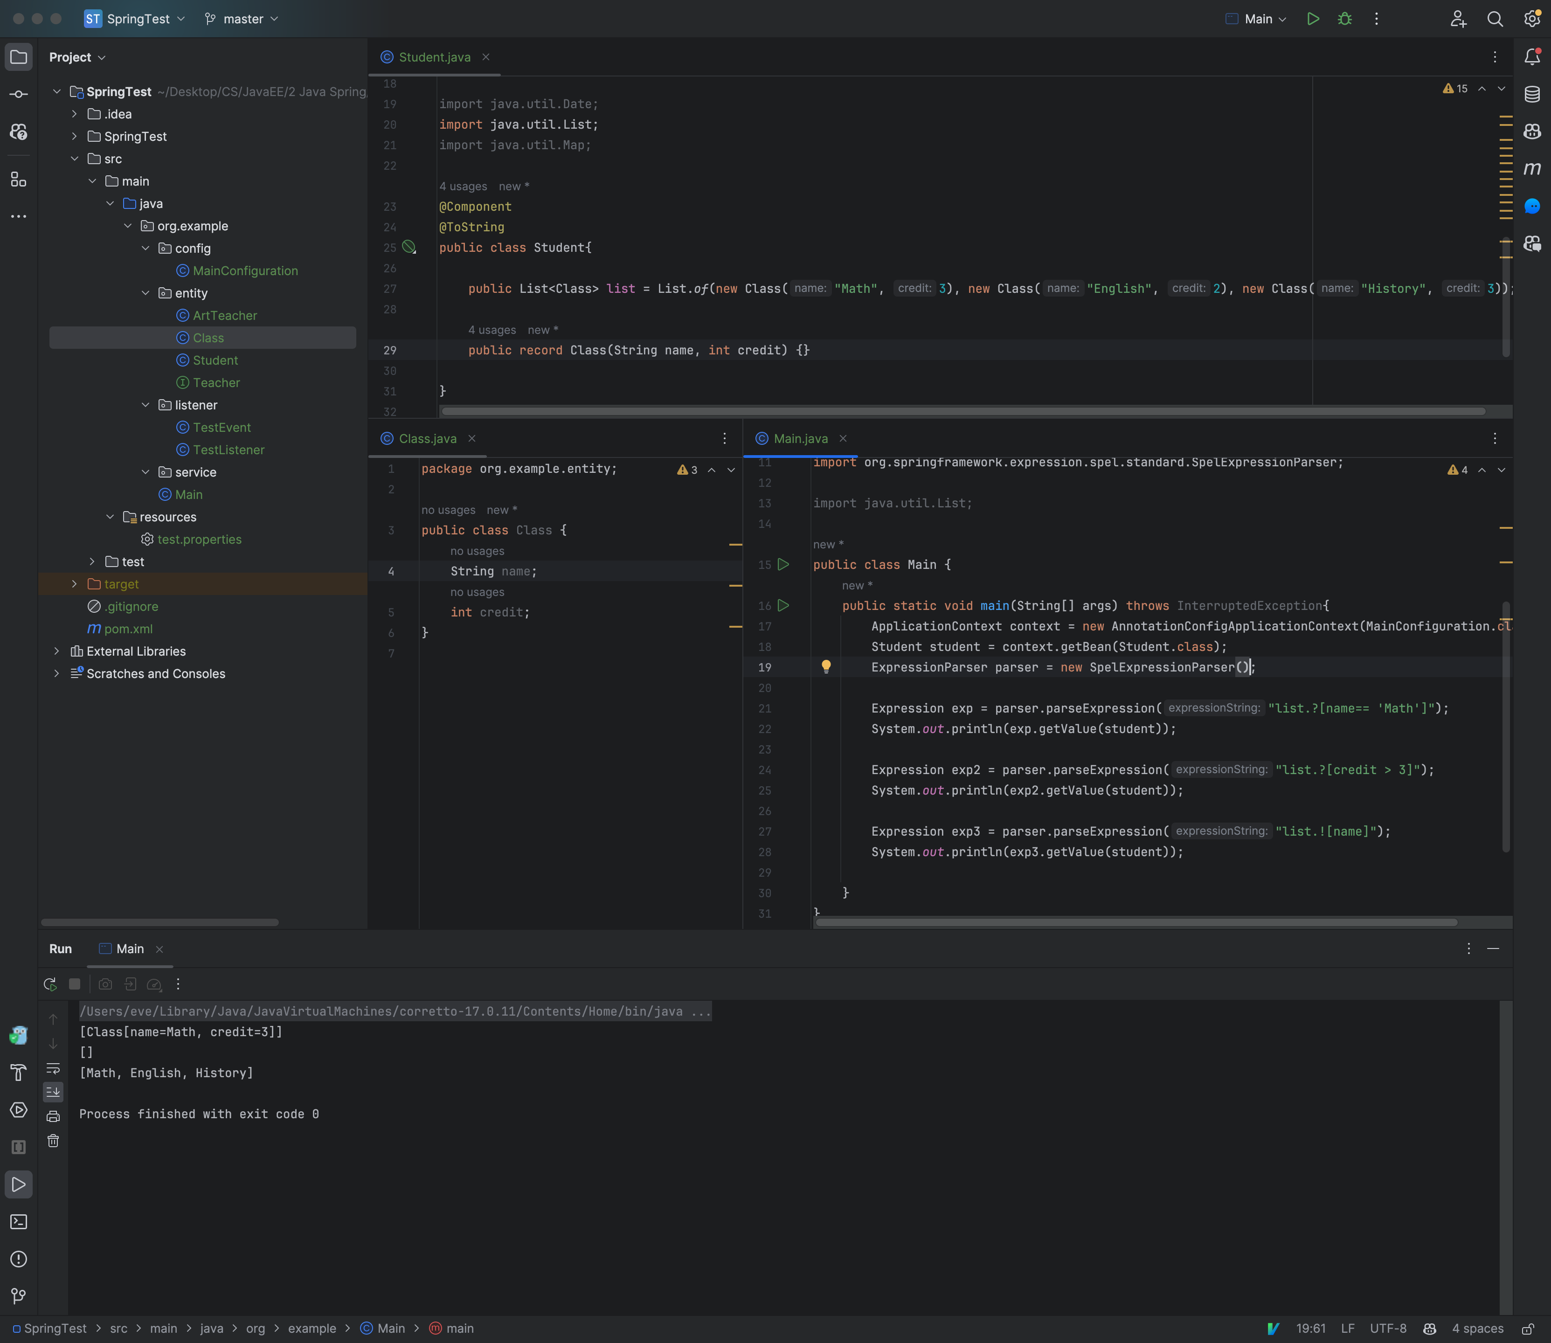The width and height of the screenshot is (1551, 1343).
Task: Open the Run tool window button
Action: tap(19, 1184)
